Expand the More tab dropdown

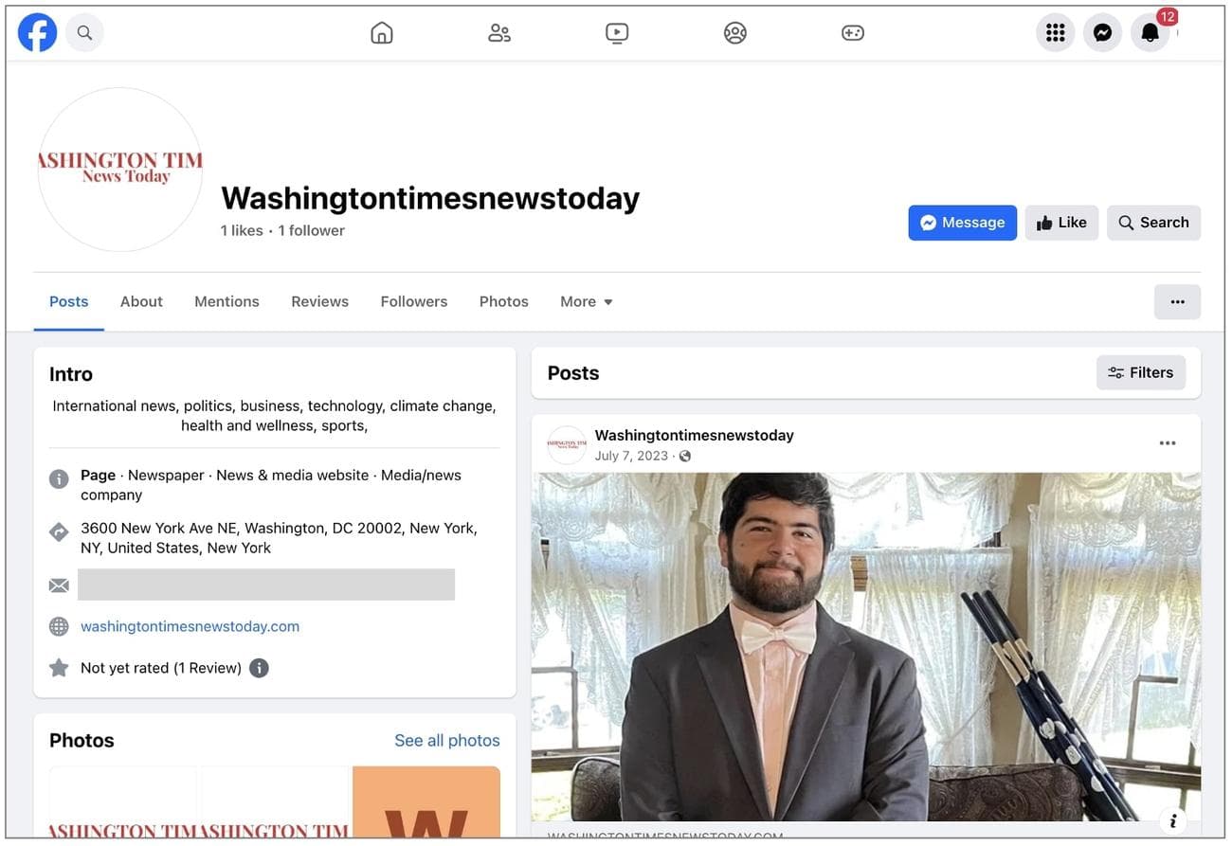tap(586, 301)
